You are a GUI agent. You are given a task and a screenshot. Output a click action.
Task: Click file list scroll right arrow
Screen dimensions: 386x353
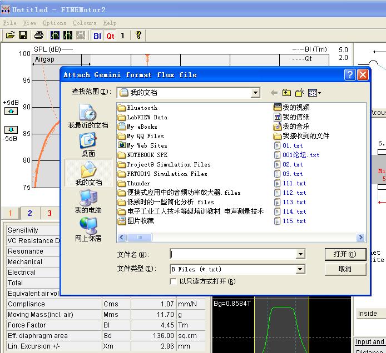tap(360, 238)
